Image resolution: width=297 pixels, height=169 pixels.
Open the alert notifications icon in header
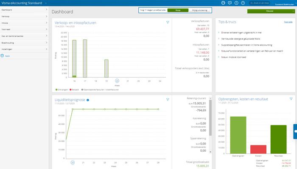[x=236, y=3]
